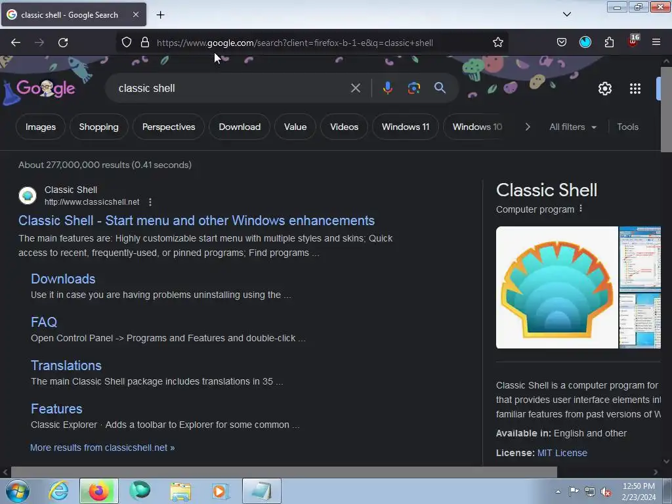Viewport: 672px width, 504px height.
Task: Open the Google apps grid
Action: pos(635,89)
